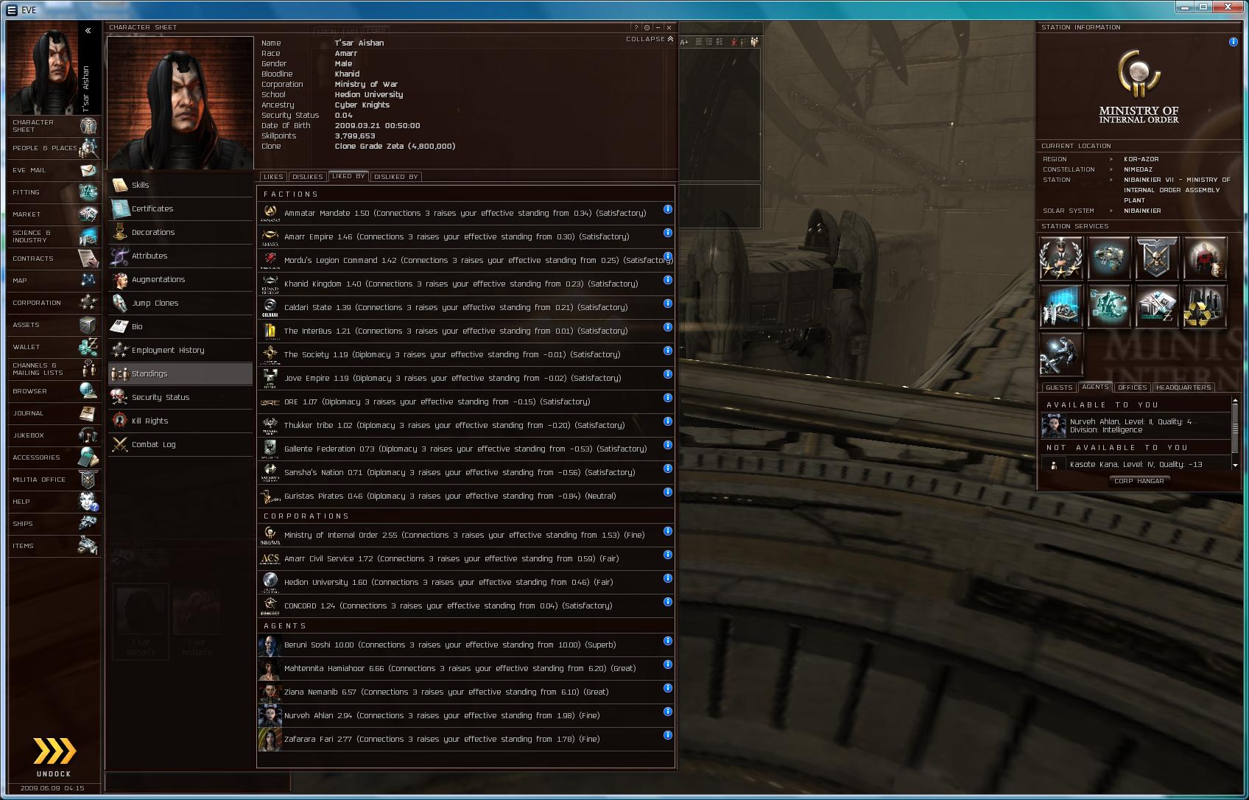Open EVE Mail in the Neocom sidebar

[x=54, y=170]
